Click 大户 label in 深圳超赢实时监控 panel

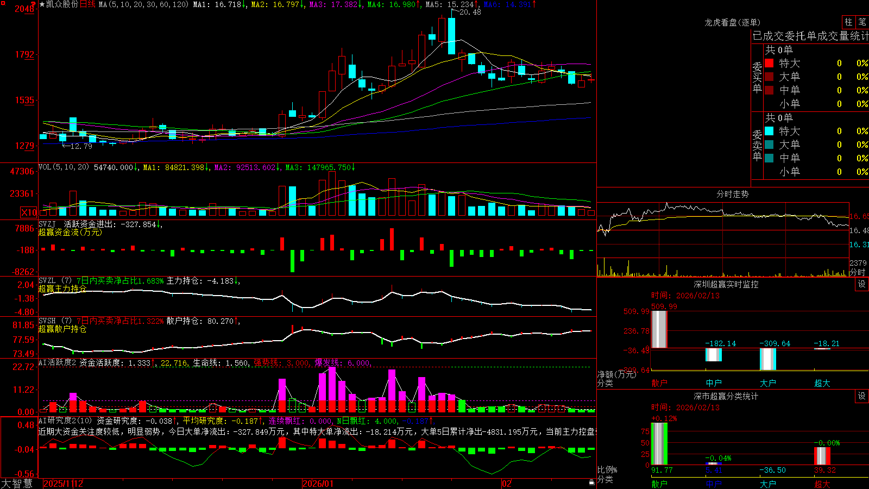(x=767, y=383)
